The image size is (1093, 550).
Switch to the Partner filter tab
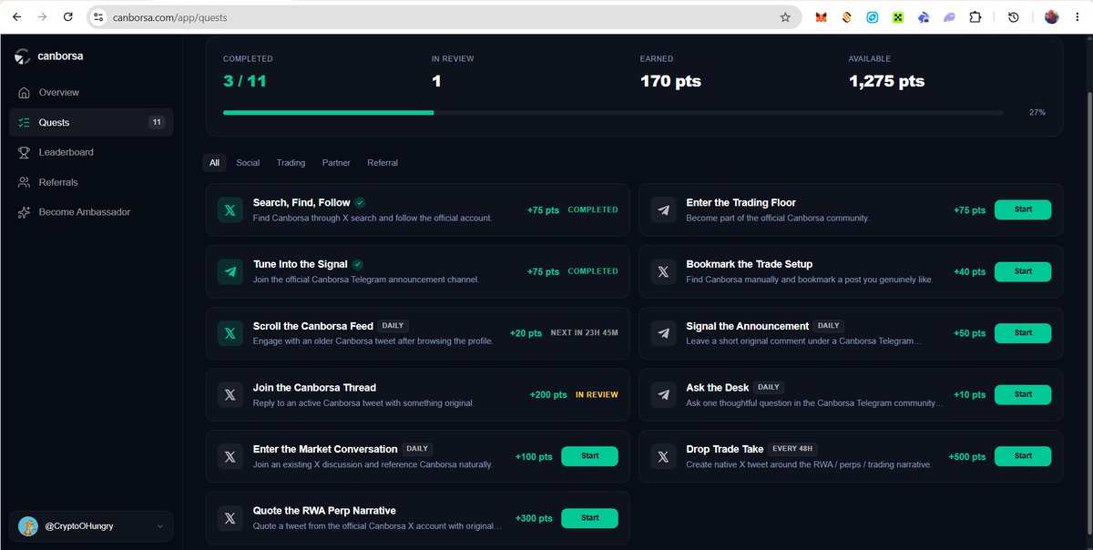pyautogui.click(x=336, y=163)
